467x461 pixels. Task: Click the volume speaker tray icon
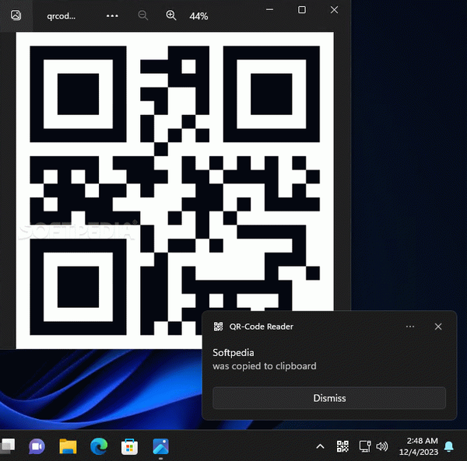(x=382, y=446)
